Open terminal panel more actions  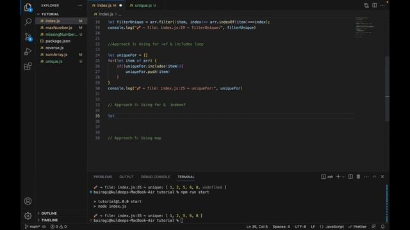[x=366, y=177]
